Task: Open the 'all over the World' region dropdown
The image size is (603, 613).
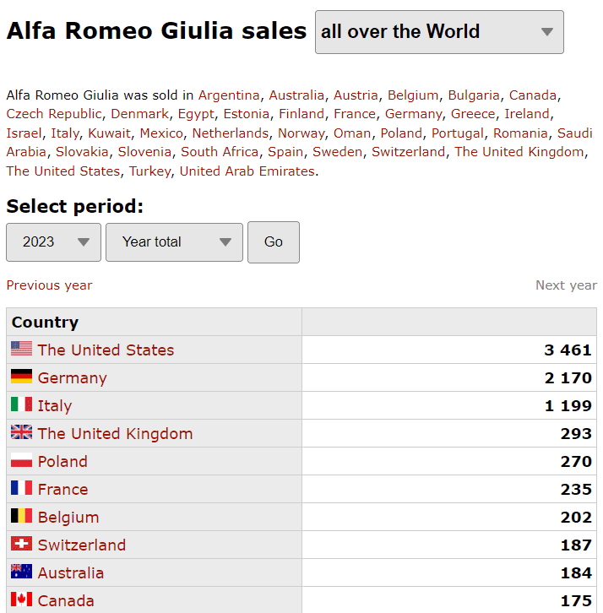Action: 439,32
